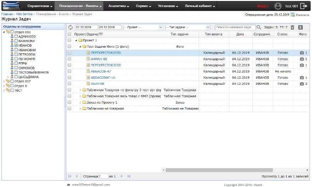Open the Установки menu
Viewport: 312px width, 187px height.
click(168, 6)
